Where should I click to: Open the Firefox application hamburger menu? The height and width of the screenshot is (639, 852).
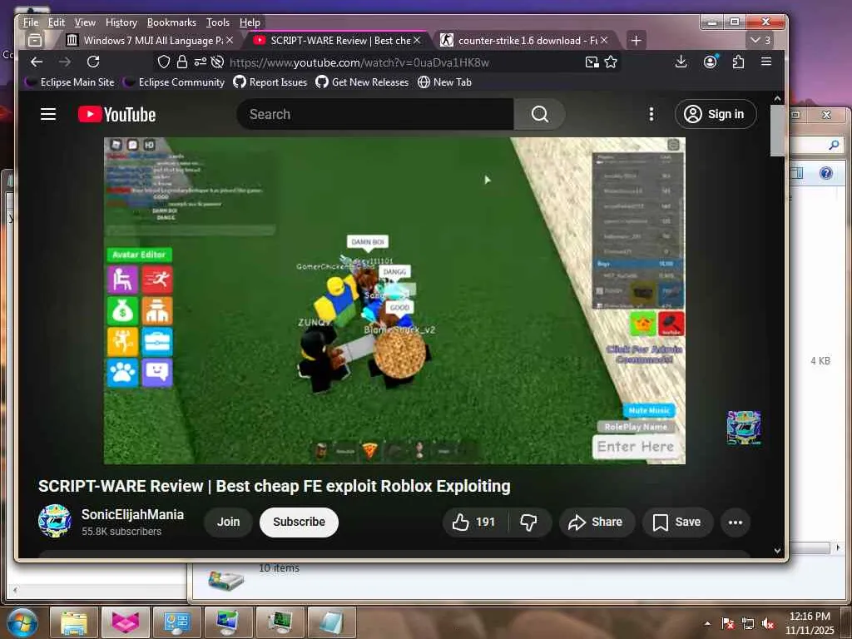(766, 62)
